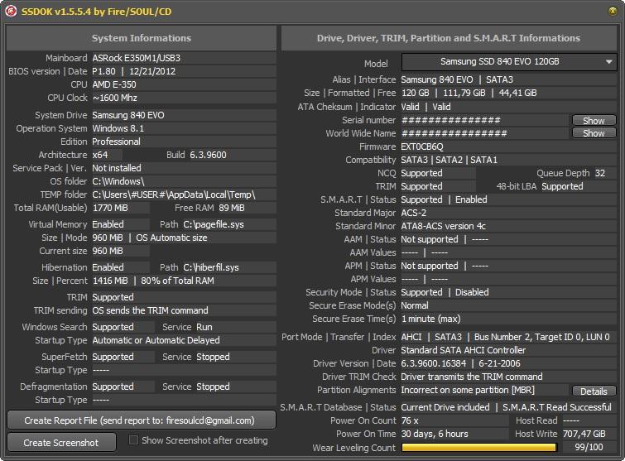The image size is (625, 461).
Task: Click Windows Search Service Run value
Action: pos(204,327)
